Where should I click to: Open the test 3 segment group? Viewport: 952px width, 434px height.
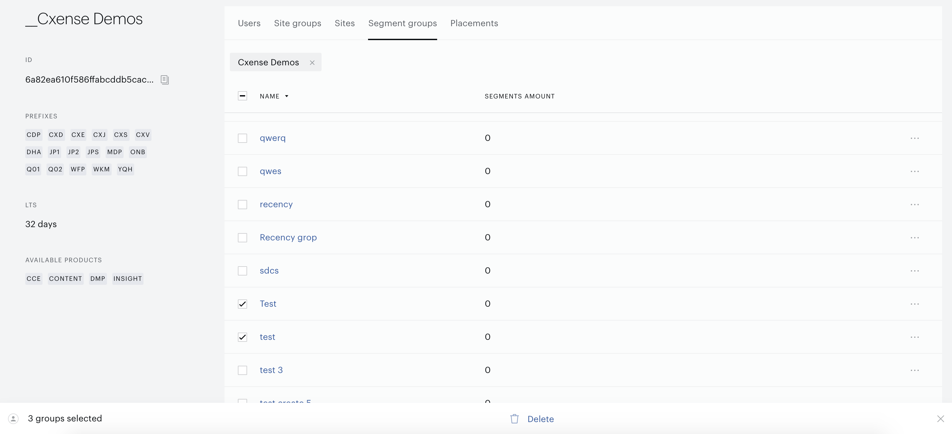pyautogui.click(x=271, y=371)
